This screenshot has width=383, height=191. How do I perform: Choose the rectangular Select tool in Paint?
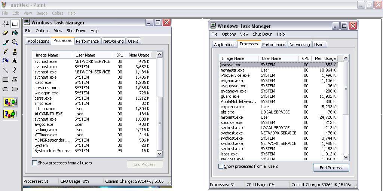click(x=15, y=24)
